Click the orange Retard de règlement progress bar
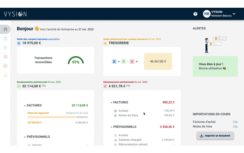 pyautogui.click(x=52, y=117)
